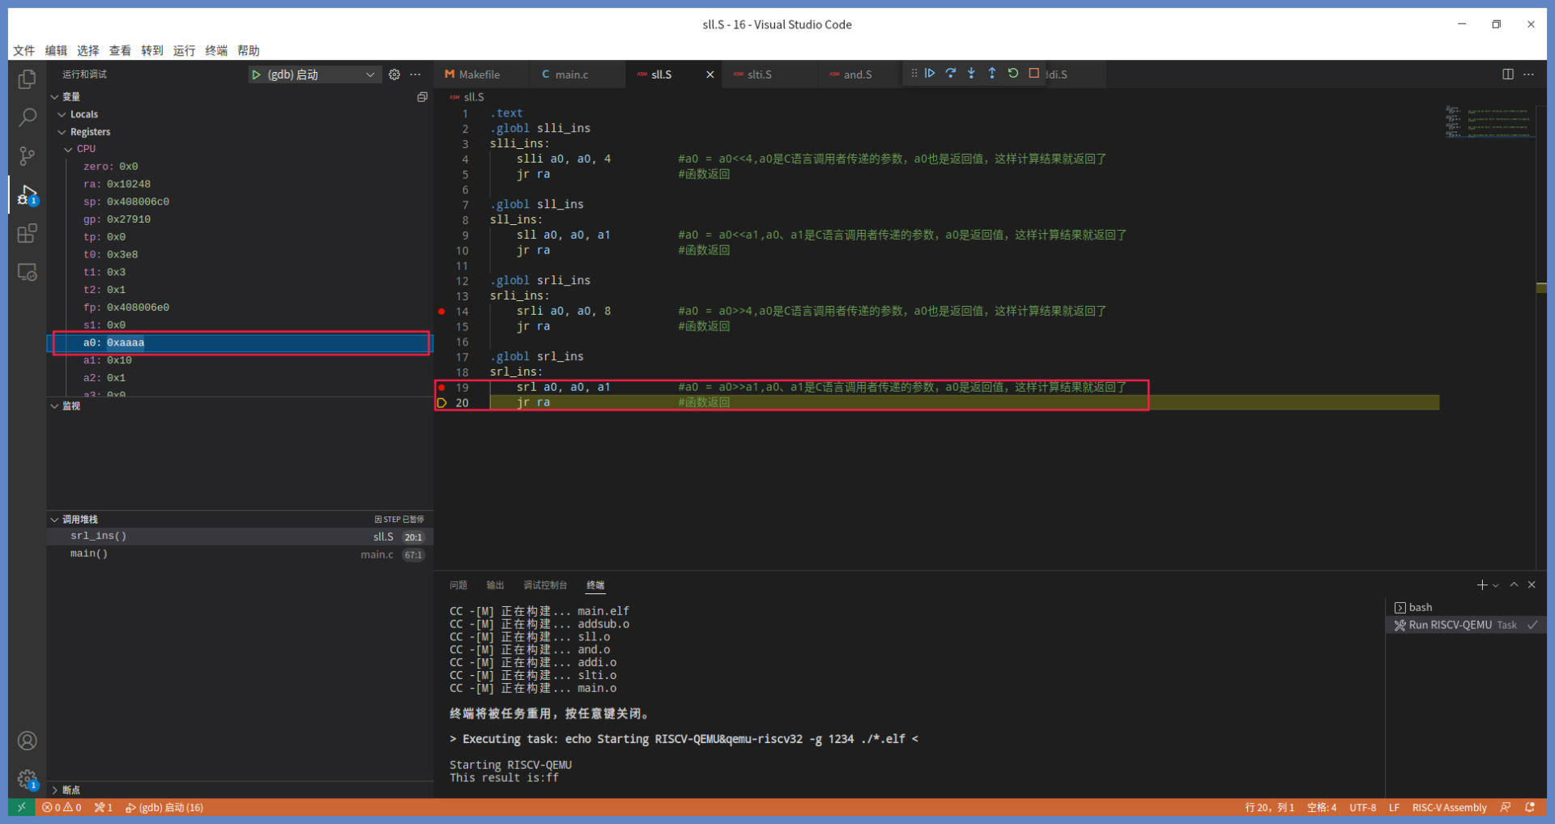
Task: Click the Step Out debug icon
Action: click(x=992, y=74)
